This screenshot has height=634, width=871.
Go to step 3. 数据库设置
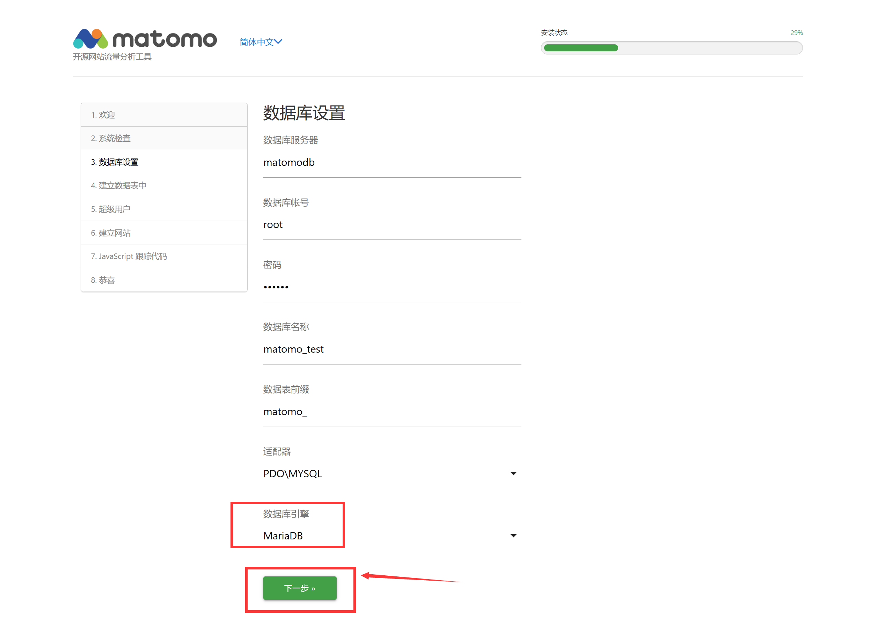(x=164, y=162)
